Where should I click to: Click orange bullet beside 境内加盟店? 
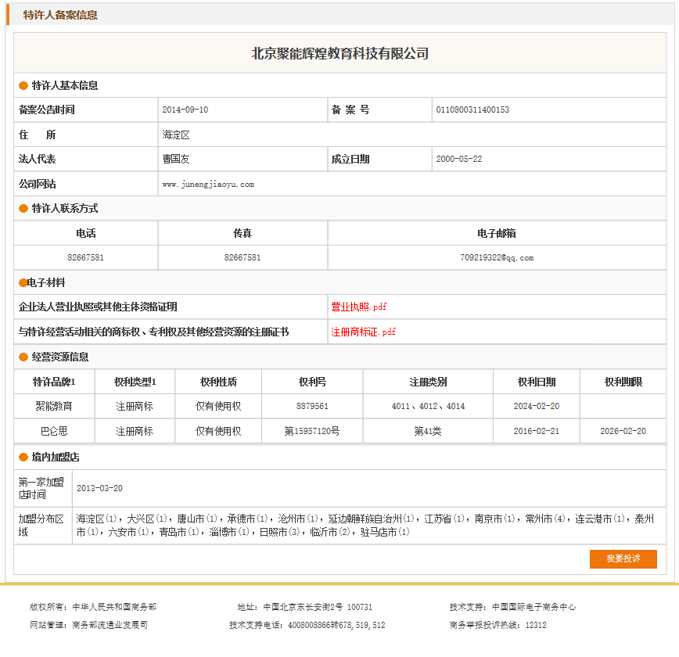coord(23,458)
